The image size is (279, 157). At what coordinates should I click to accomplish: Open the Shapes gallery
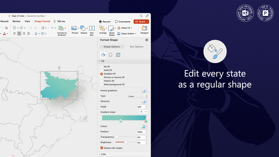[84, 30]
